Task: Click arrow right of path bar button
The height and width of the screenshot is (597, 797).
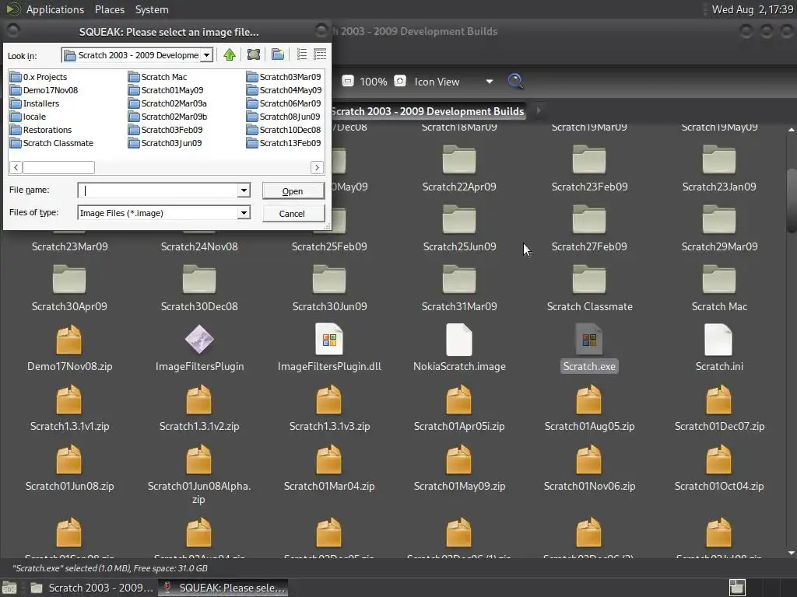Action: click(539, 110)
